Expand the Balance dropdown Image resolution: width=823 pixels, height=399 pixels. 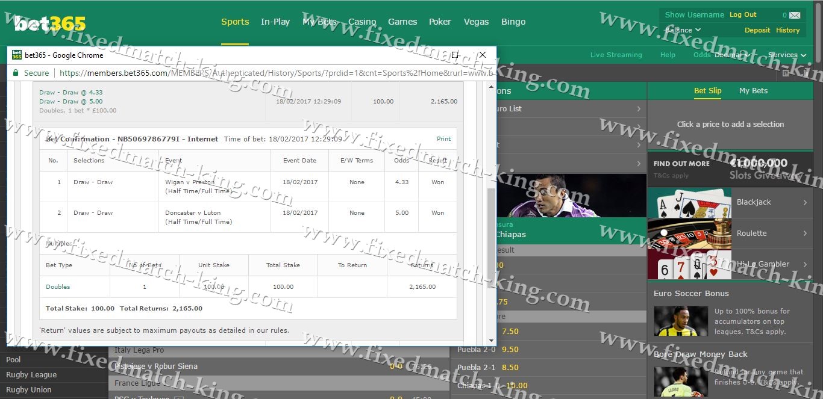point(683,30)
